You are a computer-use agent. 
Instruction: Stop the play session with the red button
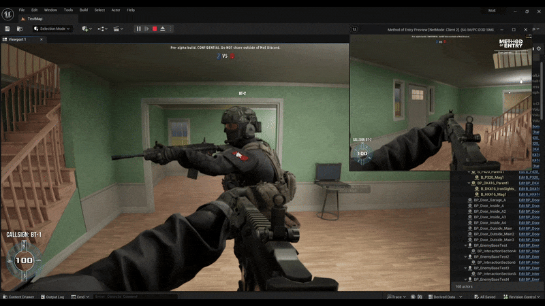coord(155,29)
